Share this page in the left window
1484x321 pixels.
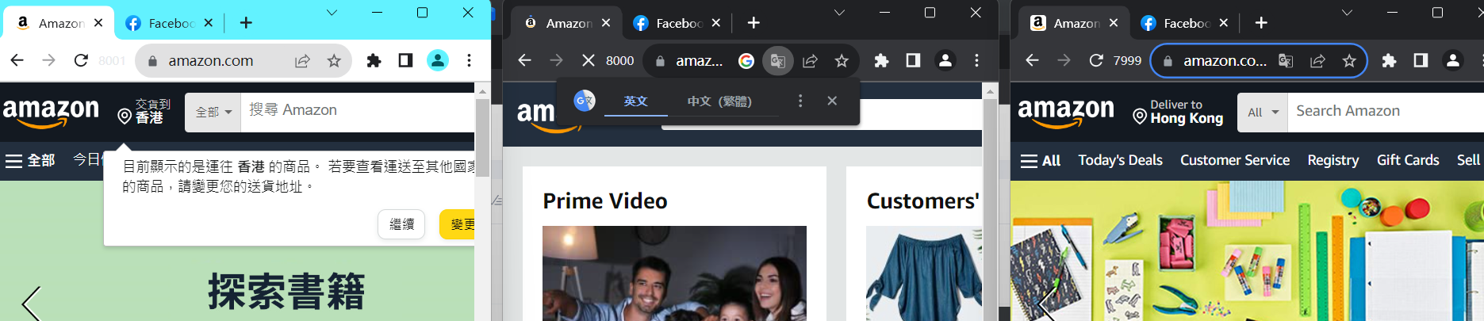pyautogui.click(x=302, y=61)
